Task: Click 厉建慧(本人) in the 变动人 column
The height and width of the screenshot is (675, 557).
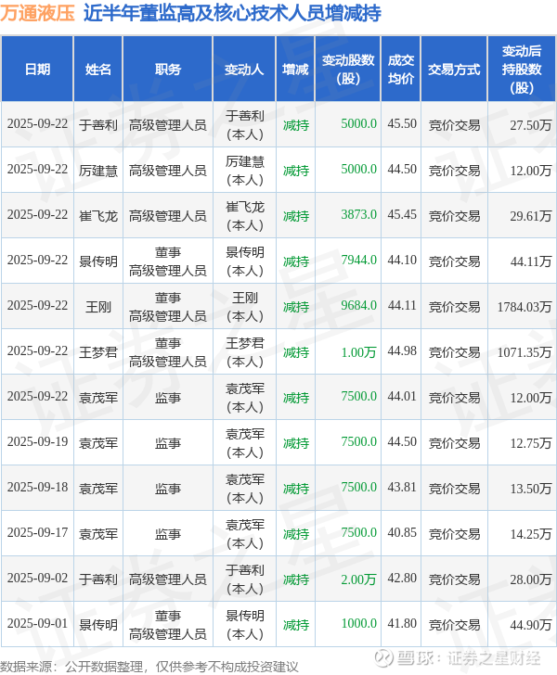Action: click(244, 171)
